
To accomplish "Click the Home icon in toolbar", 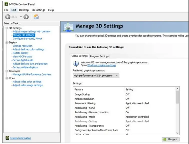I will pos(36,17).
